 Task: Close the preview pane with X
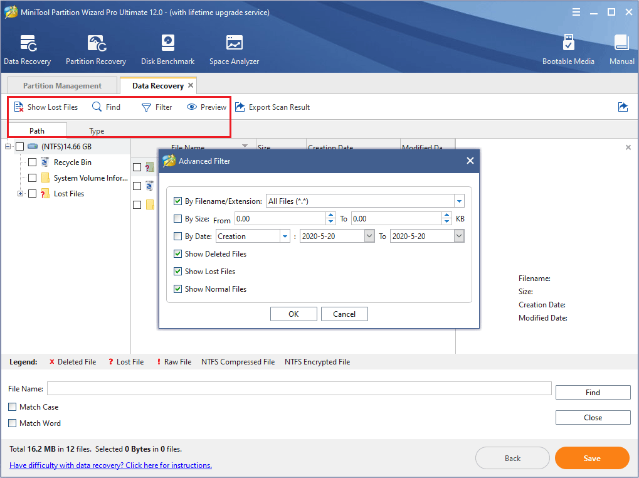pyautogui.click(x=628, y=147)
